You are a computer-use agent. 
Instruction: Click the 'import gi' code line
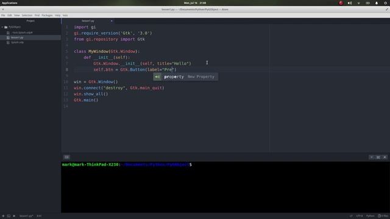[x=85, y=27]
